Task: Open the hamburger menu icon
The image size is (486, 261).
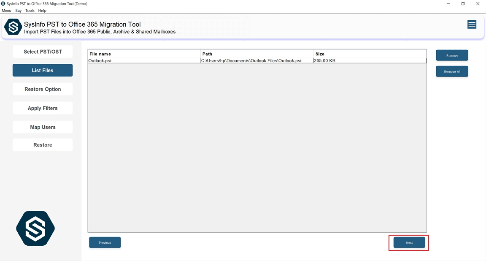Action: coord(472,24)
